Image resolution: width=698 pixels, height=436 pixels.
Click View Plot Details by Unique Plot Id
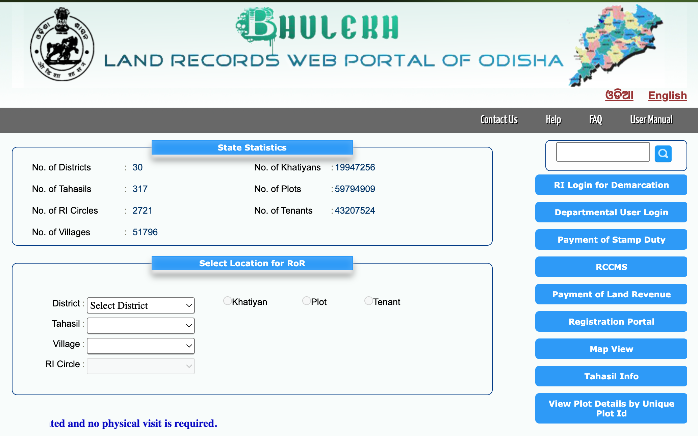click(611, 408)
